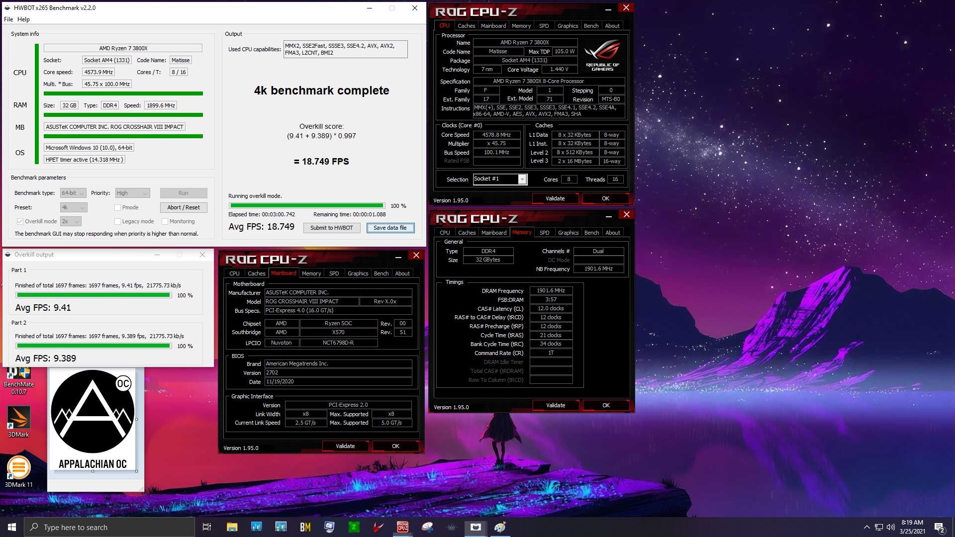
Task: Enable the Legacy mode checkbox
Action: click(117, 221)
